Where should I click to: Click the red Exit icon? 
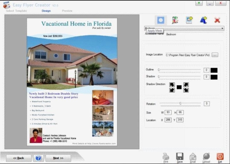220,158
